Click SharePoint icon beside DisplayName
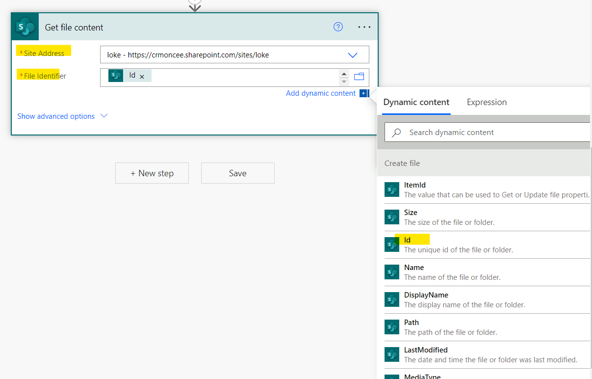Image resolution: width=592 pixels, height=379 pixels. tap(392, 299)
